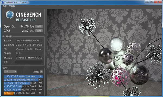Click the rendered scene preview image
This screenshot has width=163, height=97.
104,52
